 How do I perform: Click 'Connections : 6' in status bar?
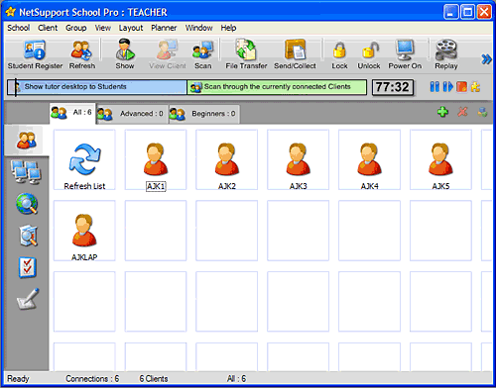(92, 378)
